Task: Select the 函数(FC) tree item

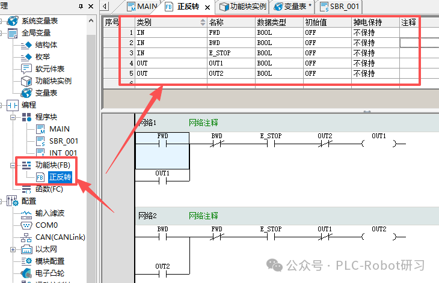Action: coord(49,190)
